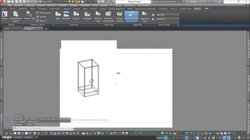Screen dimensions: 250x140
Task: Click Sezione in Finestre di layout panel
Action: [41, 17]
